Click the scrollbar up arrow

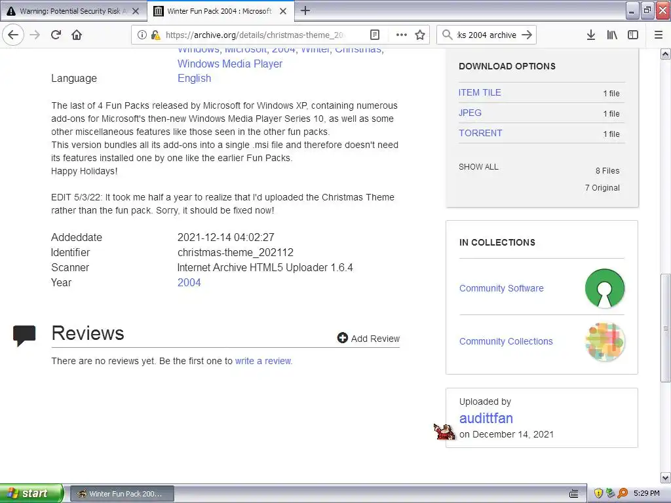(x=666, y=54)
